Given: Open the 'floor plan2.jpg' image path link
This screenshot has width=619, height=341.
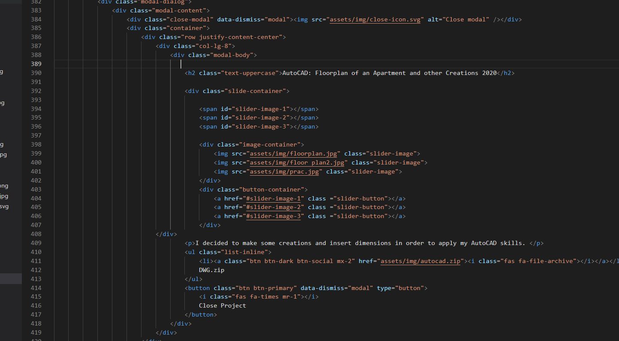Looking at the screenshot, I should [x=297, y=162].
